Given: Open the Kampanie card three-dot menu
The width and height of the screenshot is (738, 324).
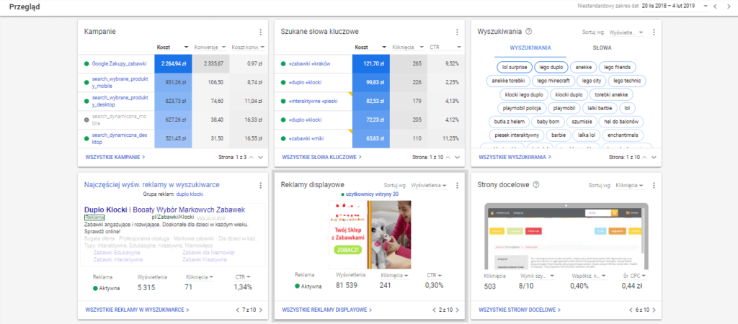Looking at the screenshot, I should [260, 32].
